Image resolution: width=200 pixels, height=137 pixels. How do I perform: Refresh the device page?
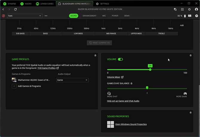click(15, 9)
